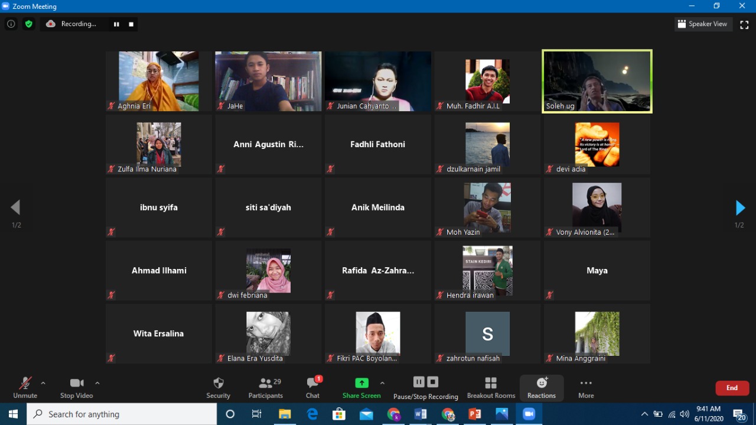This screenshot has width=756, height=425.
Task: Unmute the microphone
Action: 25,387
